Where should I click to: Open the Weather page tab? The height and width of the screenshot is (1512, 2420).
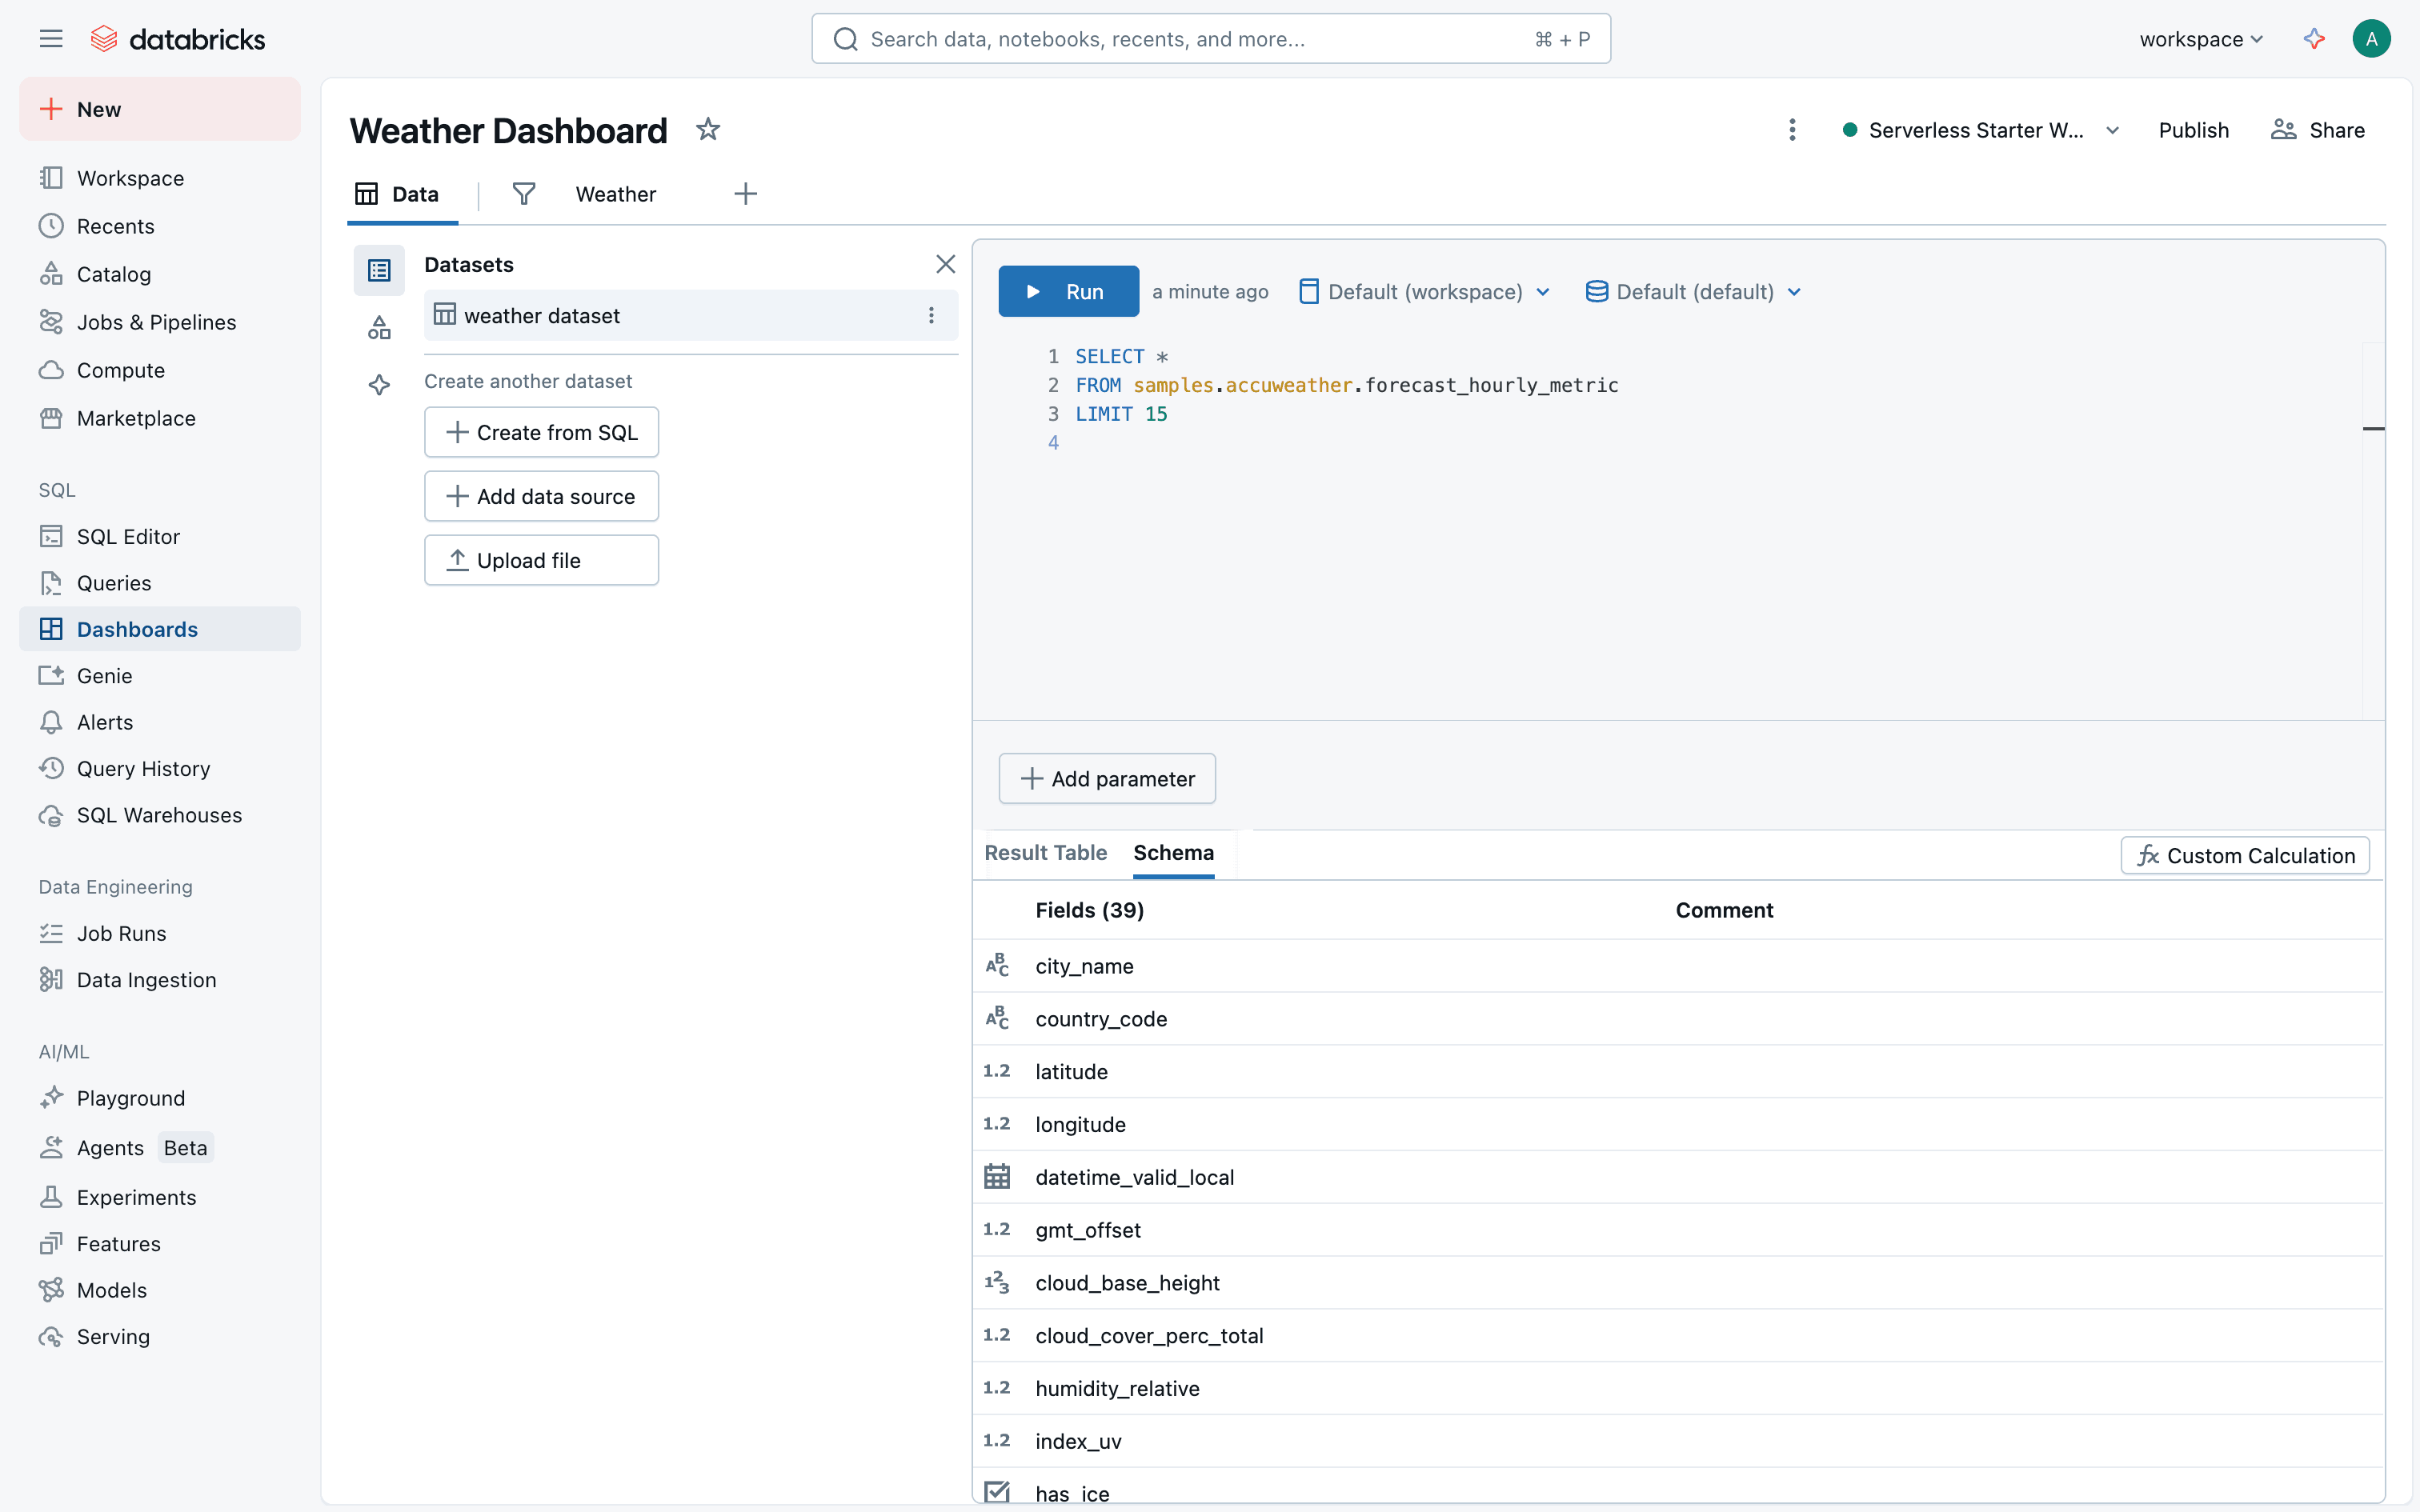615,194
